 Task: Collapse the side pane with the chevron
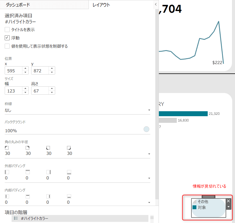click(x=156, y=4)
